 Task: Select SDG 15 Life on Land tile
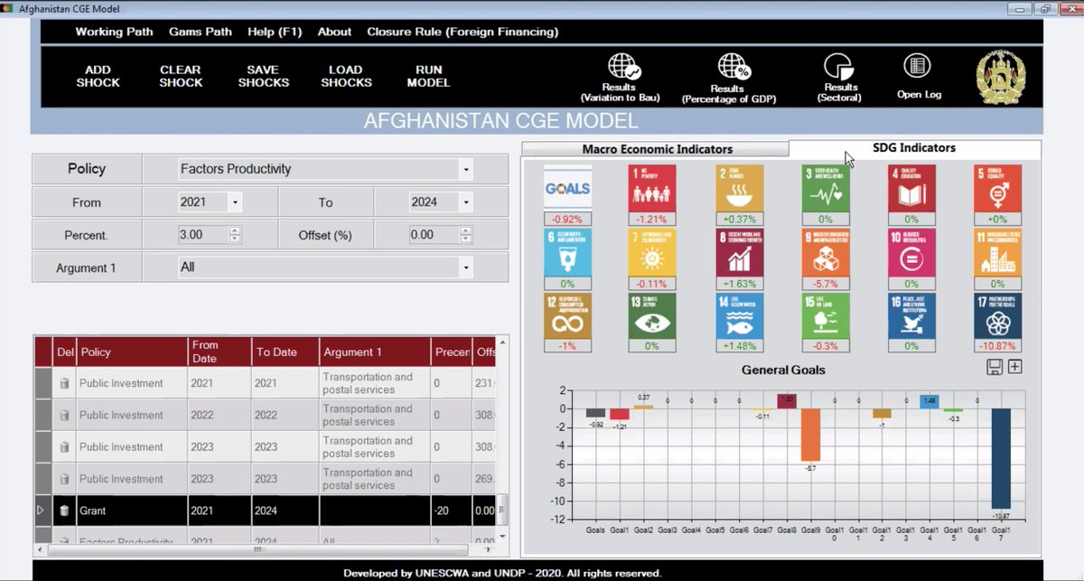point(826,315)
